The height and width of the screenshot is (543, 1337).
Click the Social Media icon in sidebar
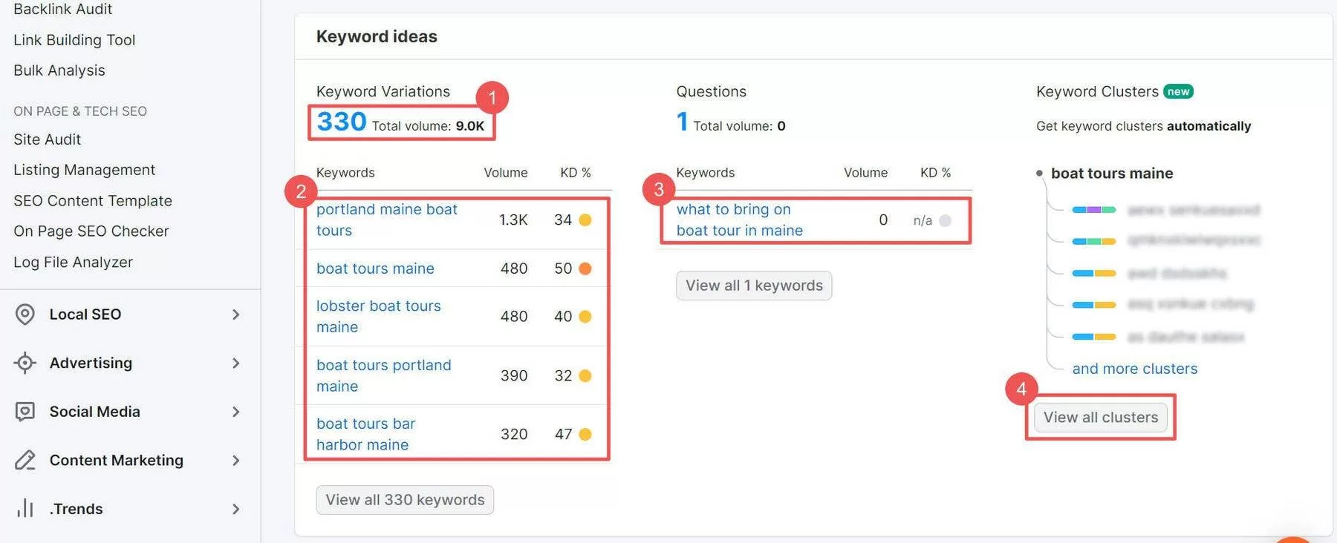pyautogui.click(x=25, y=412)
